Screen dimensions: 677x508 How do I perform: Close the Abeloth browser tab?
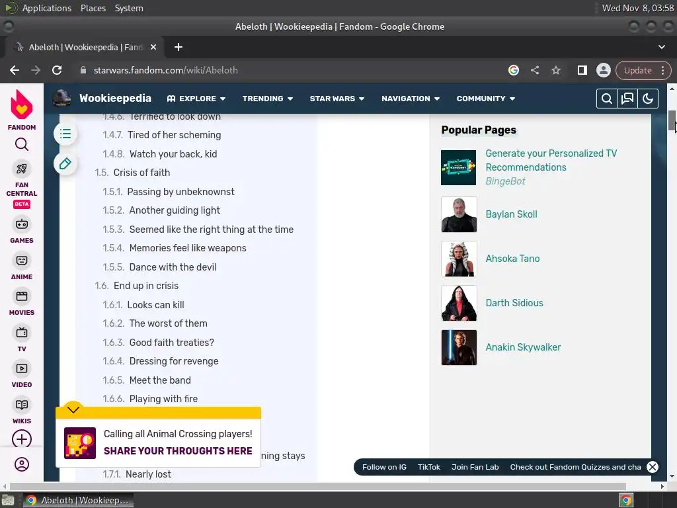point(153,47)
